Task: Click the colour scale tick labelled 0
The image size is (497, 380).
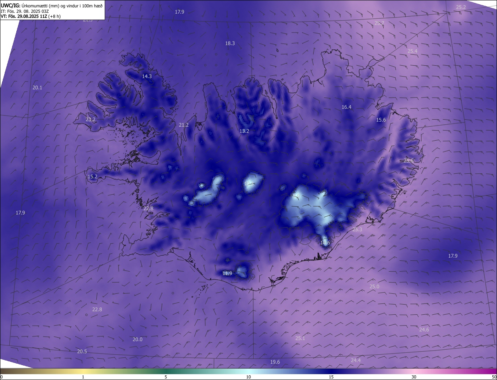Action: coord(2,377)
